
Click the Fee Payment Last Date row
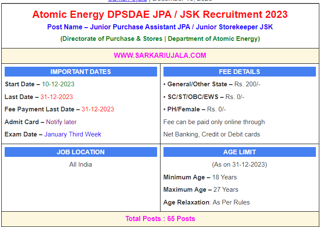coord(59,109)
